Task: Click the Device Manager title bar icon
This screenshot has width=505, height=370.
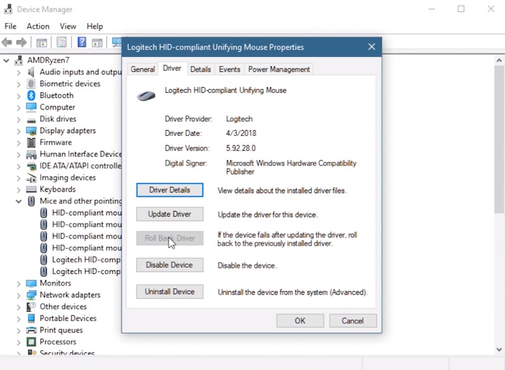Action: click(x=8, y=9)
